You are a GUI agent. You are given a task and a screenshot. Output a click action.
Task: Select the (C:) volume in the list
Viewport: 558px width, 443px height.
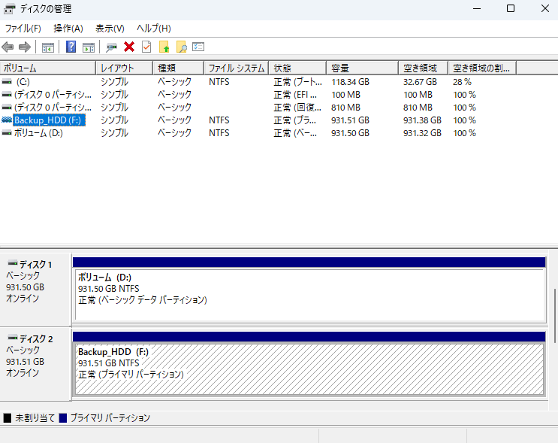pos(23,82)
